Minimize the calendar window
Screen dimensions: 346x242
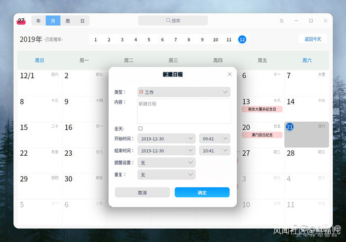coord(296,21)
